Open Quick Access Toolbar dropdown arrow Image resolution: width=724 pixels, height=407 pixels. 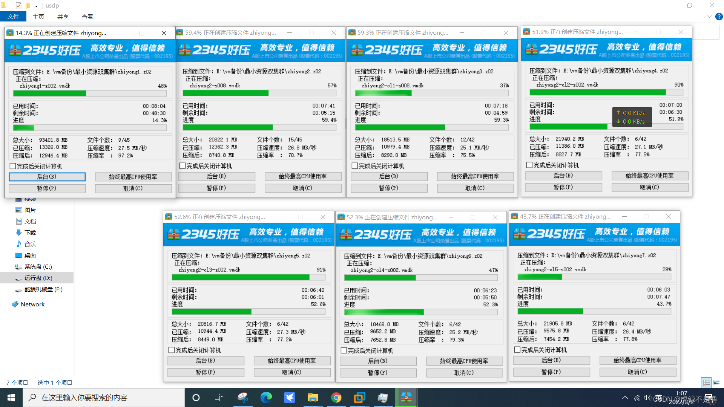(x=36, y=6)
